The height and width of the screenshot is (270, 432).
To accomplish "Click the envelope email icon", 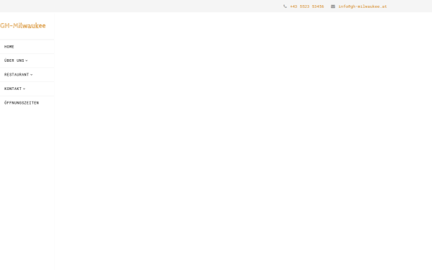I will pyautogui.click(x=333, y=6).
